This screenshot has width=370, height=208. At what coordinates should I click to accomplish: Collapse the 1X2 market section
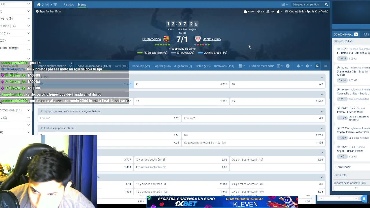click(322, 77)
